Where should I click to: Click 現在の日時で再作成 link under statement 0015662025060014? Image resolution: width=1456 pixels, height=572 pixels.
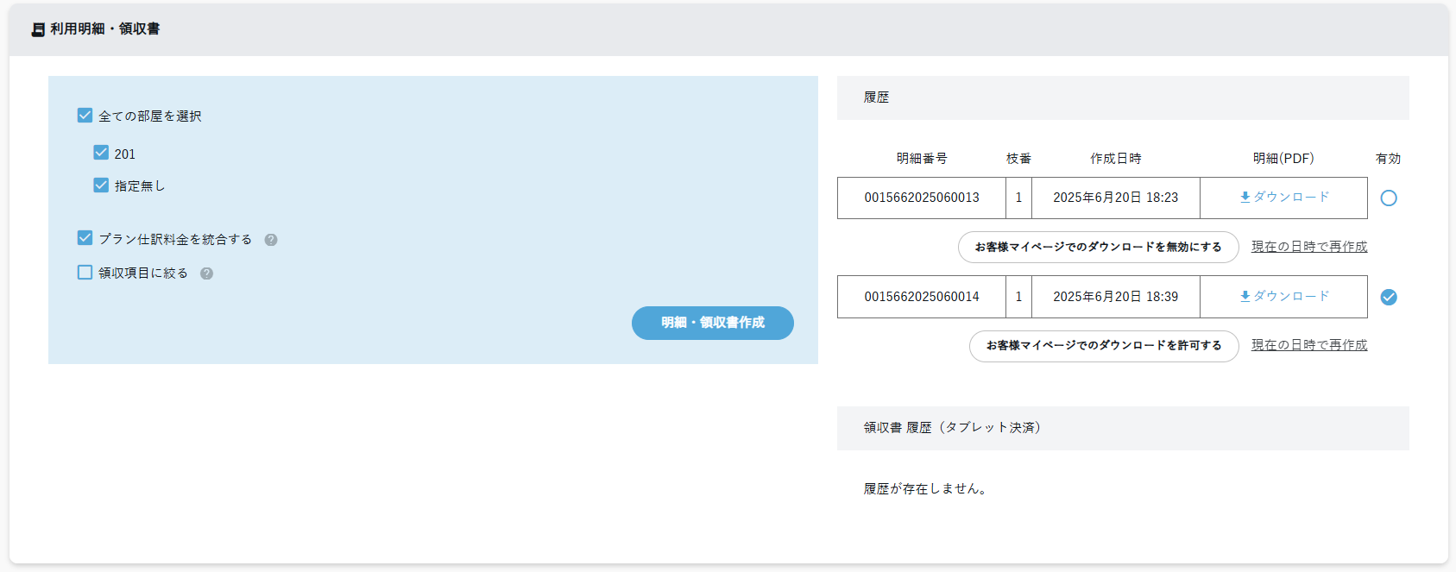(x=1308, y=345)
